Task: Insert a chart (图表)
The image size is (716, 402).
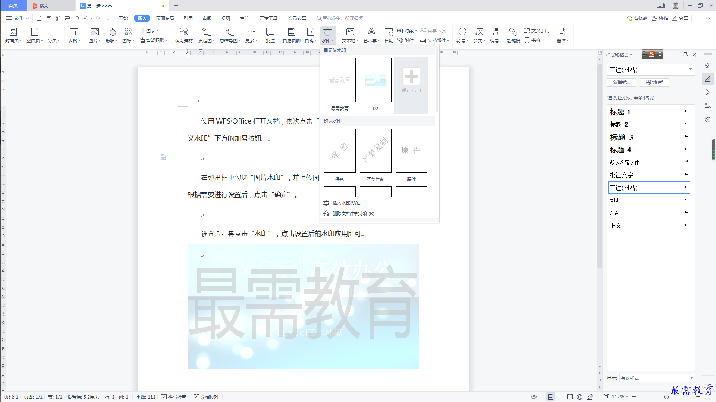Action: (x=149, y=31)
